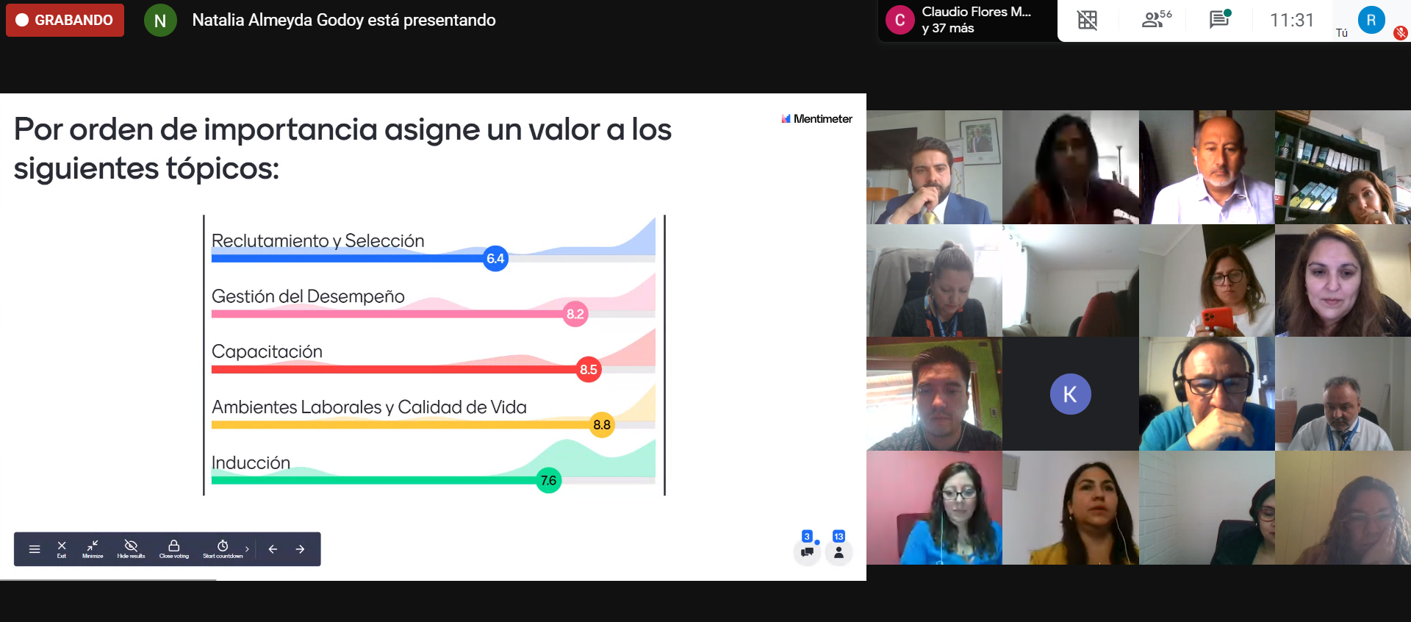Click Minimize in presentation toolbar
Screen dimensions: 1411x622
point(93,548)
